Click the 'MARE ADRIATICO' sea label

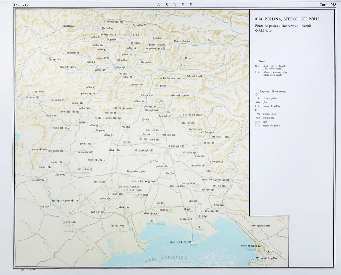(x=166, y=259)
